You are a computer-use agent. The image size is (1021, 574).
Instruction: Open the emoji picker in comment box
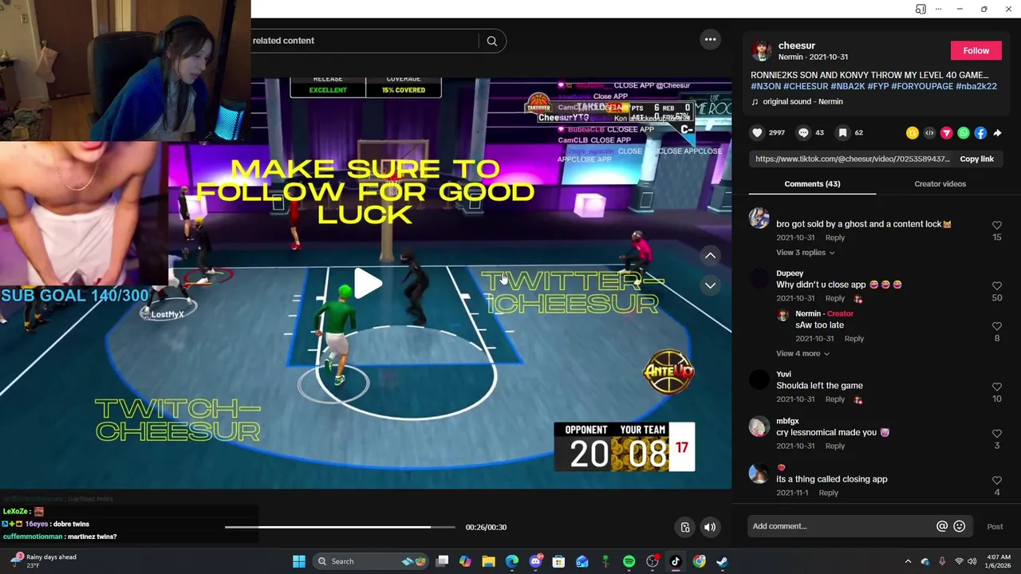coord(960,526)
